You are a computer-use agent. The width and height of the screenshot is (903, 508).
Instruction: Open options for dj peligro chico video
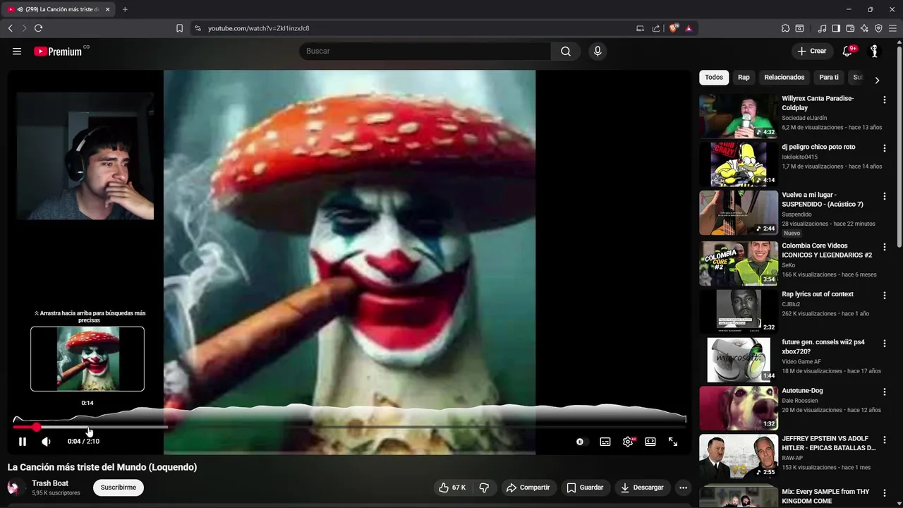[884, 148]
